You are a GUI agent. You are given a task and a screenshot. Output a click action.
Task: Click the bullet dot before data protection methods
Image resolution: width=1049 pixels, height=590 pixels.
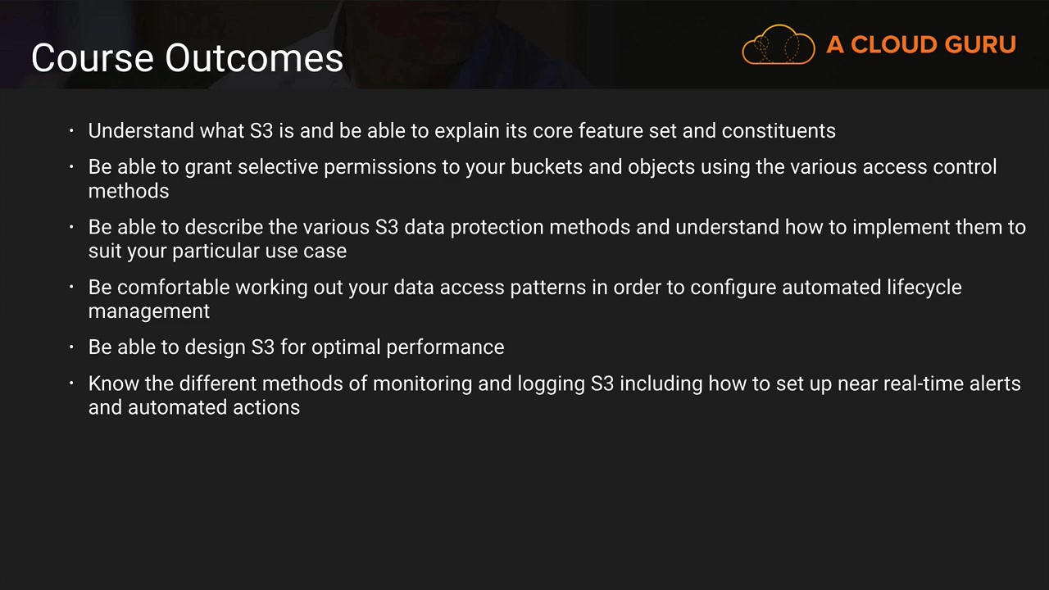[x=72, y=227]
